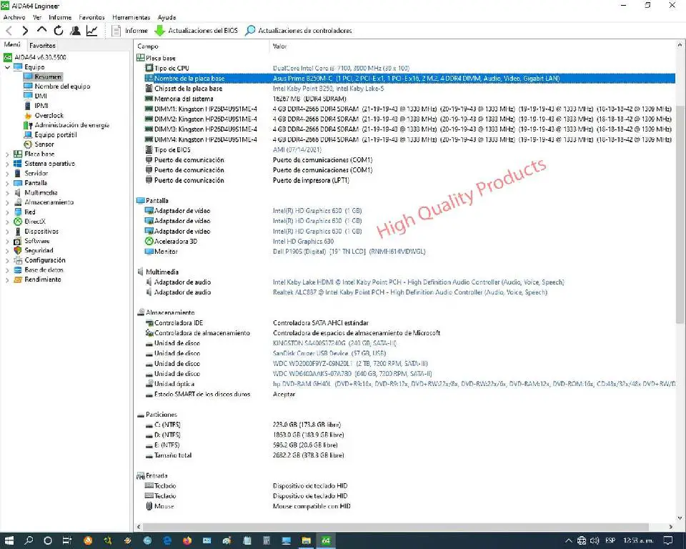
Task: Move up one level with up arrow
Action: click(41, 30)
